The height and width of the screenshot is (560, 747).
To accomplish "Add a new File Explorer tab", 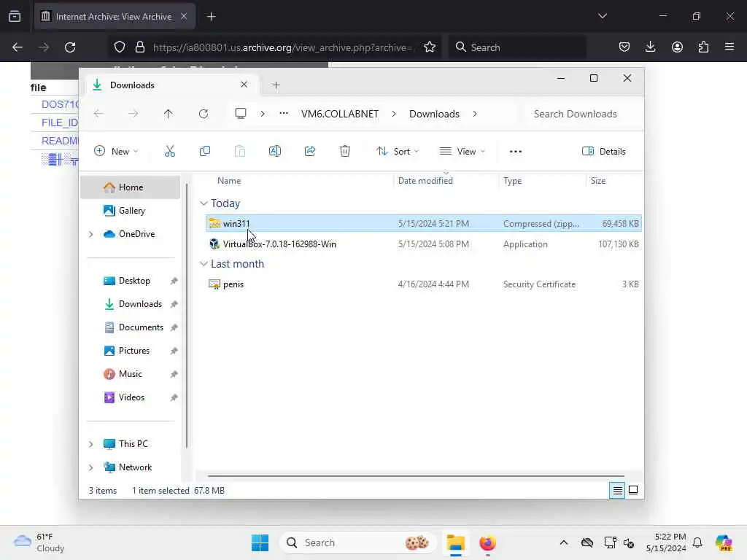I will pyautogui.click(x=276, y=85).
